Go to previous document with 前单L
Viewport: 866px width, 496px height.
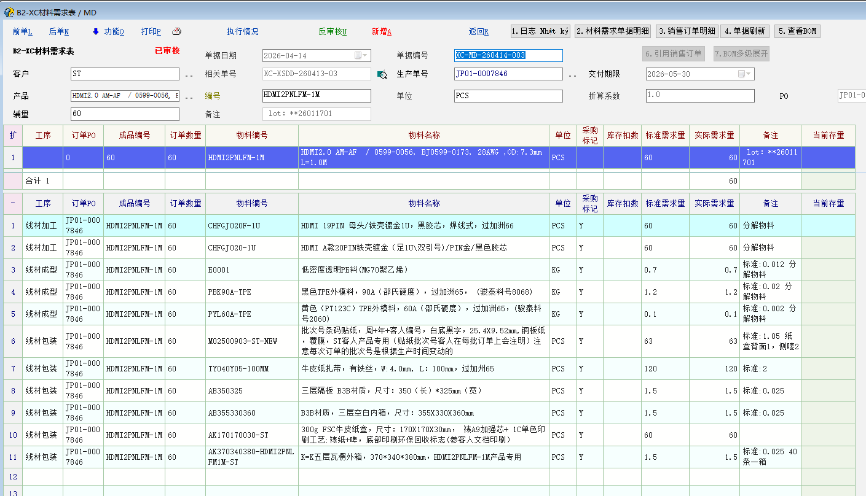click(x=22, y=32)
